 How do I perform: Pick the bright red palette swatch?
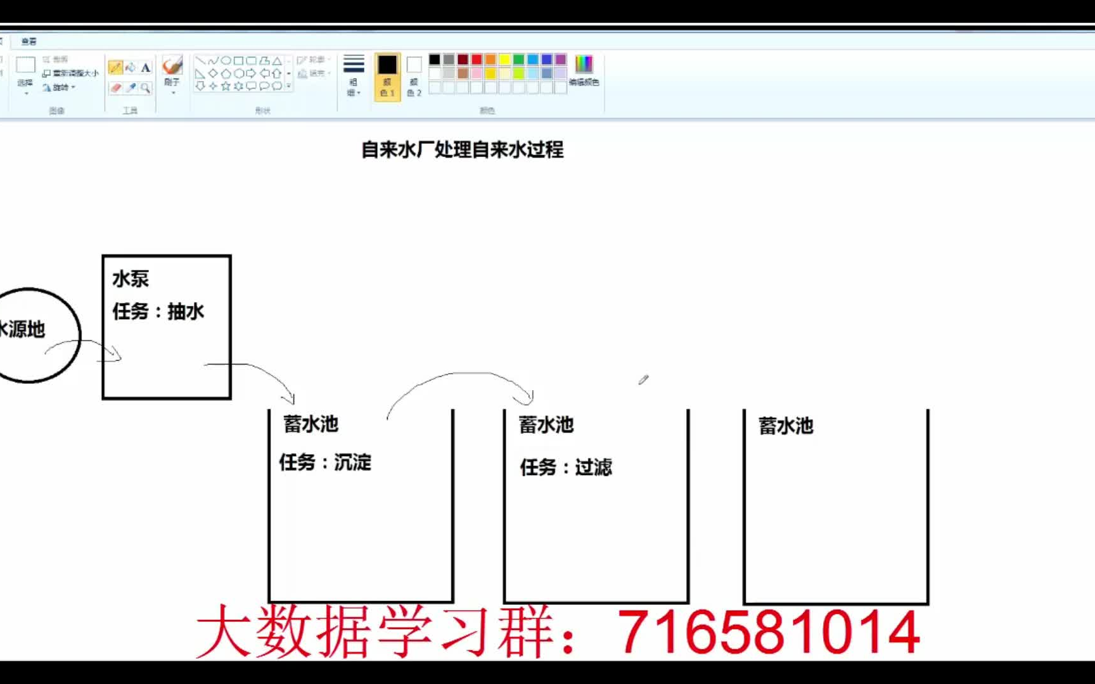point(477,60)
